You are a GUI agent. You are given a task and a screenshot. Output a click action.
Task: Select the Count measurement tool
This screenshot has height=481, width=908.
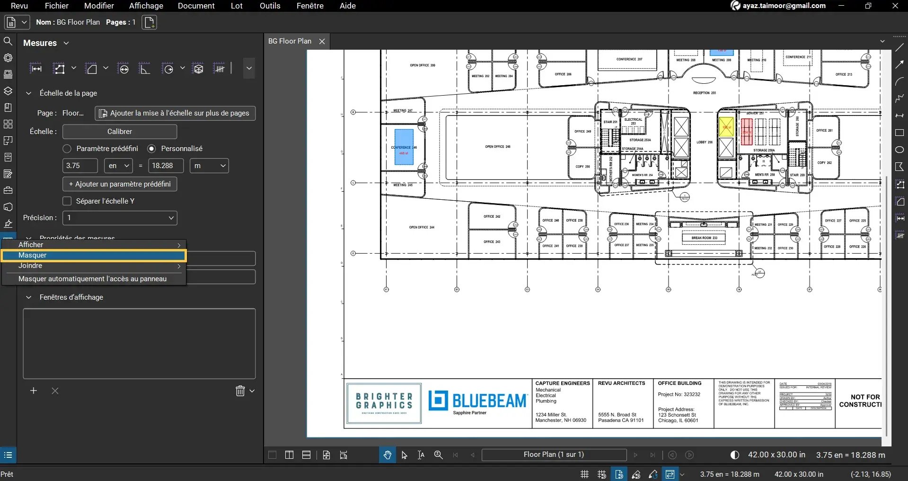click(219, 68)
